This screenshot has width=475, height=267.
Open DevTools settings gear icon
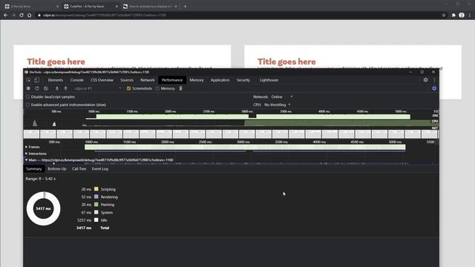425,80
